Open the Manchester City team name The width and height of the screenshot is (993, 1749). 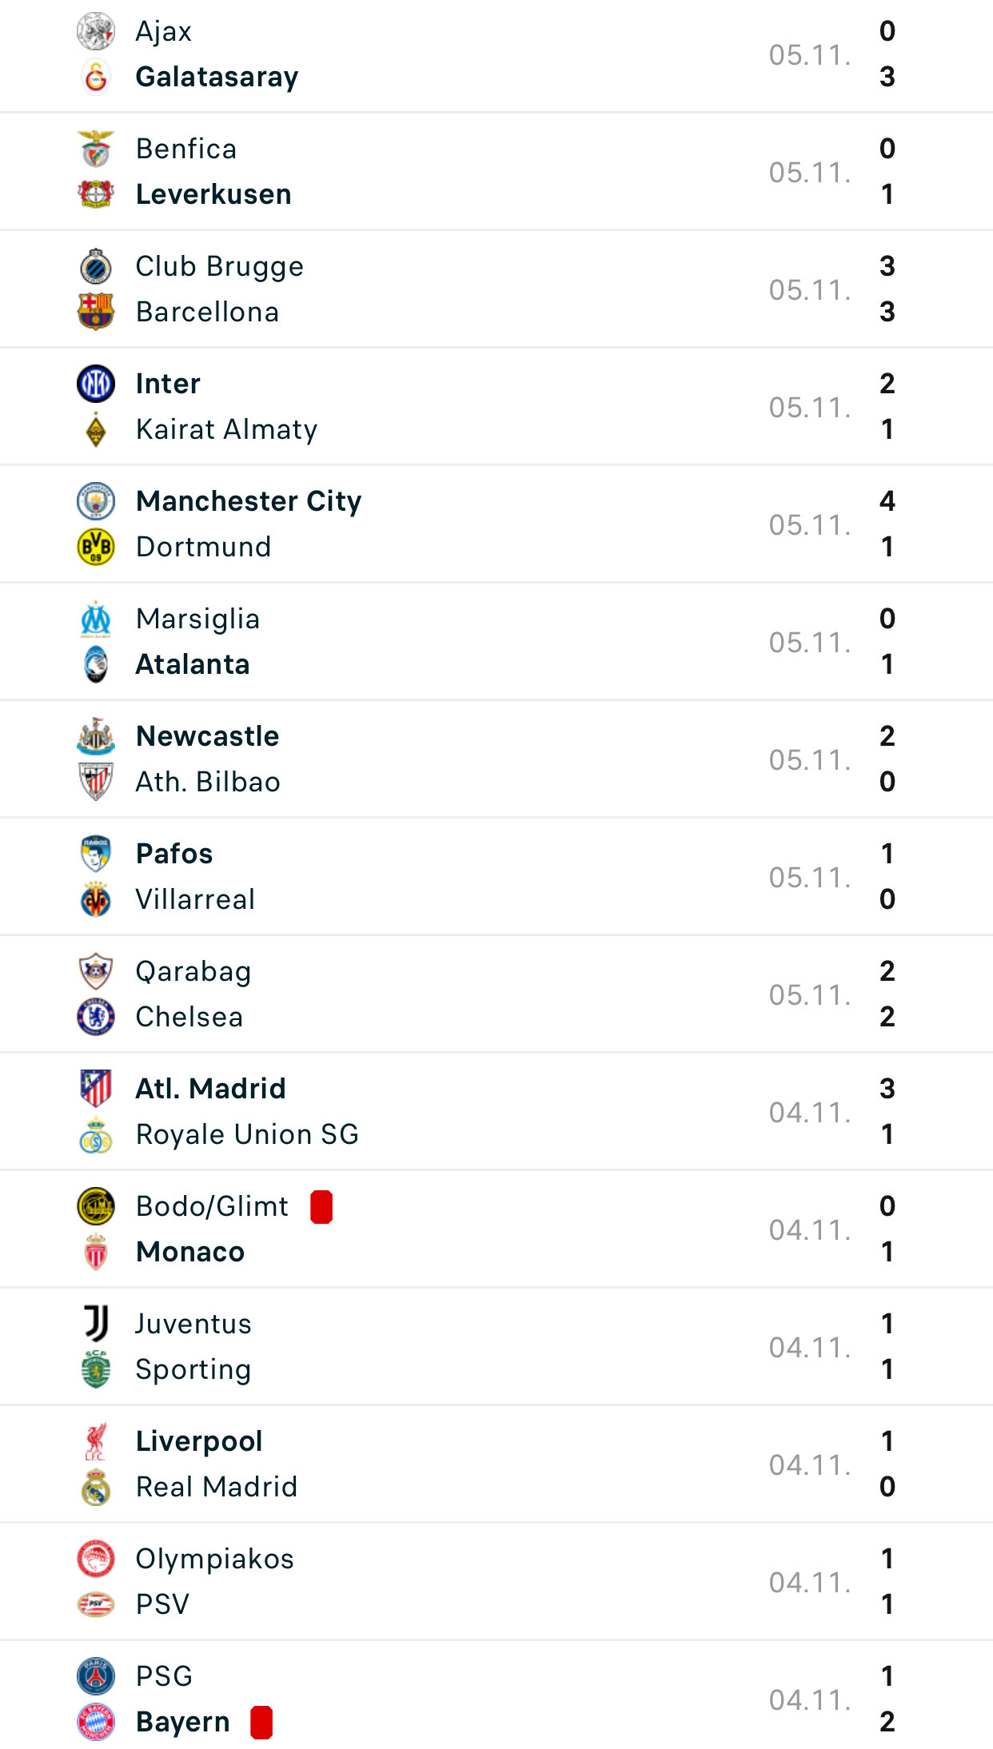[x=249, y=501]
